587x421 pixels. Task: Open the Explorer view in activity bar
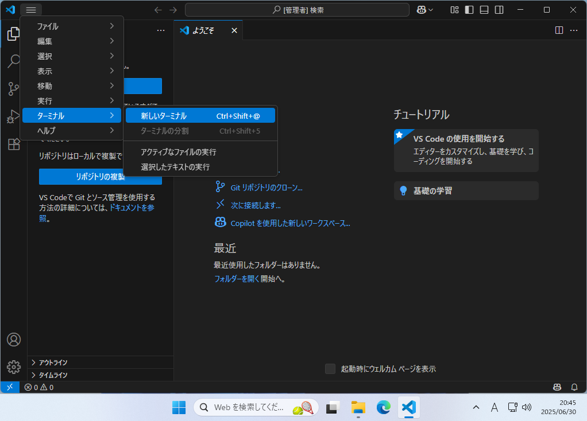click(13, 34)
